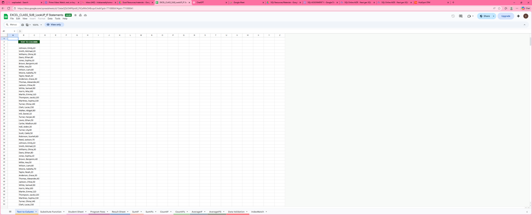The height and width of the screenshot is (215, 532).
Task: Open the SumIF tab menu arrow
Action: (x=141, y=211)
